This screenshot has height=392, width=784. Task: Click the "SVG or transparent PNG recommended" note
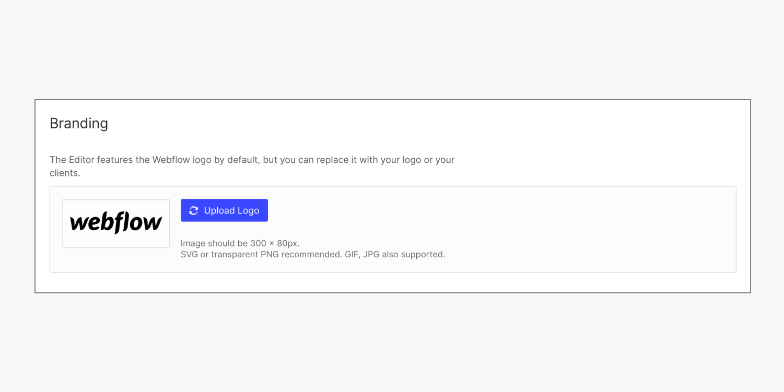point(313,255)
